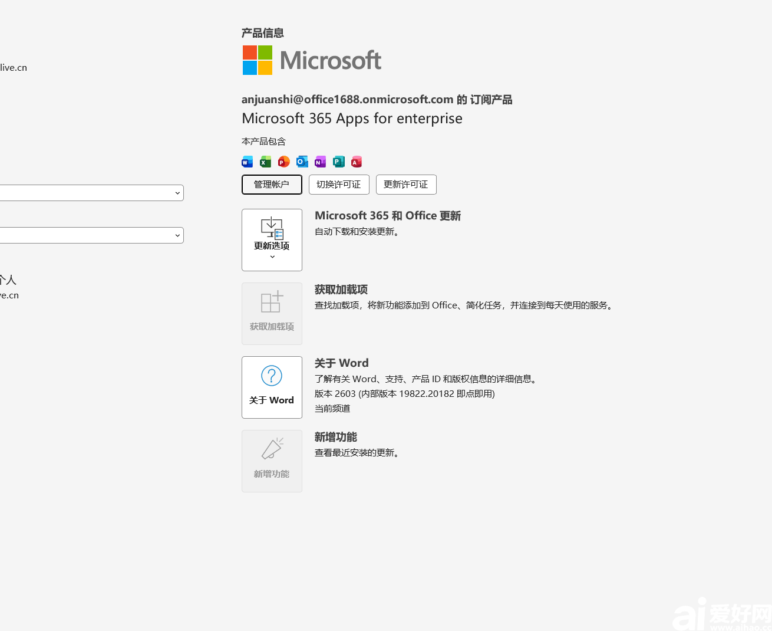Click the Publisher app icon
This screenshot has height=631, width=772.
339,162
